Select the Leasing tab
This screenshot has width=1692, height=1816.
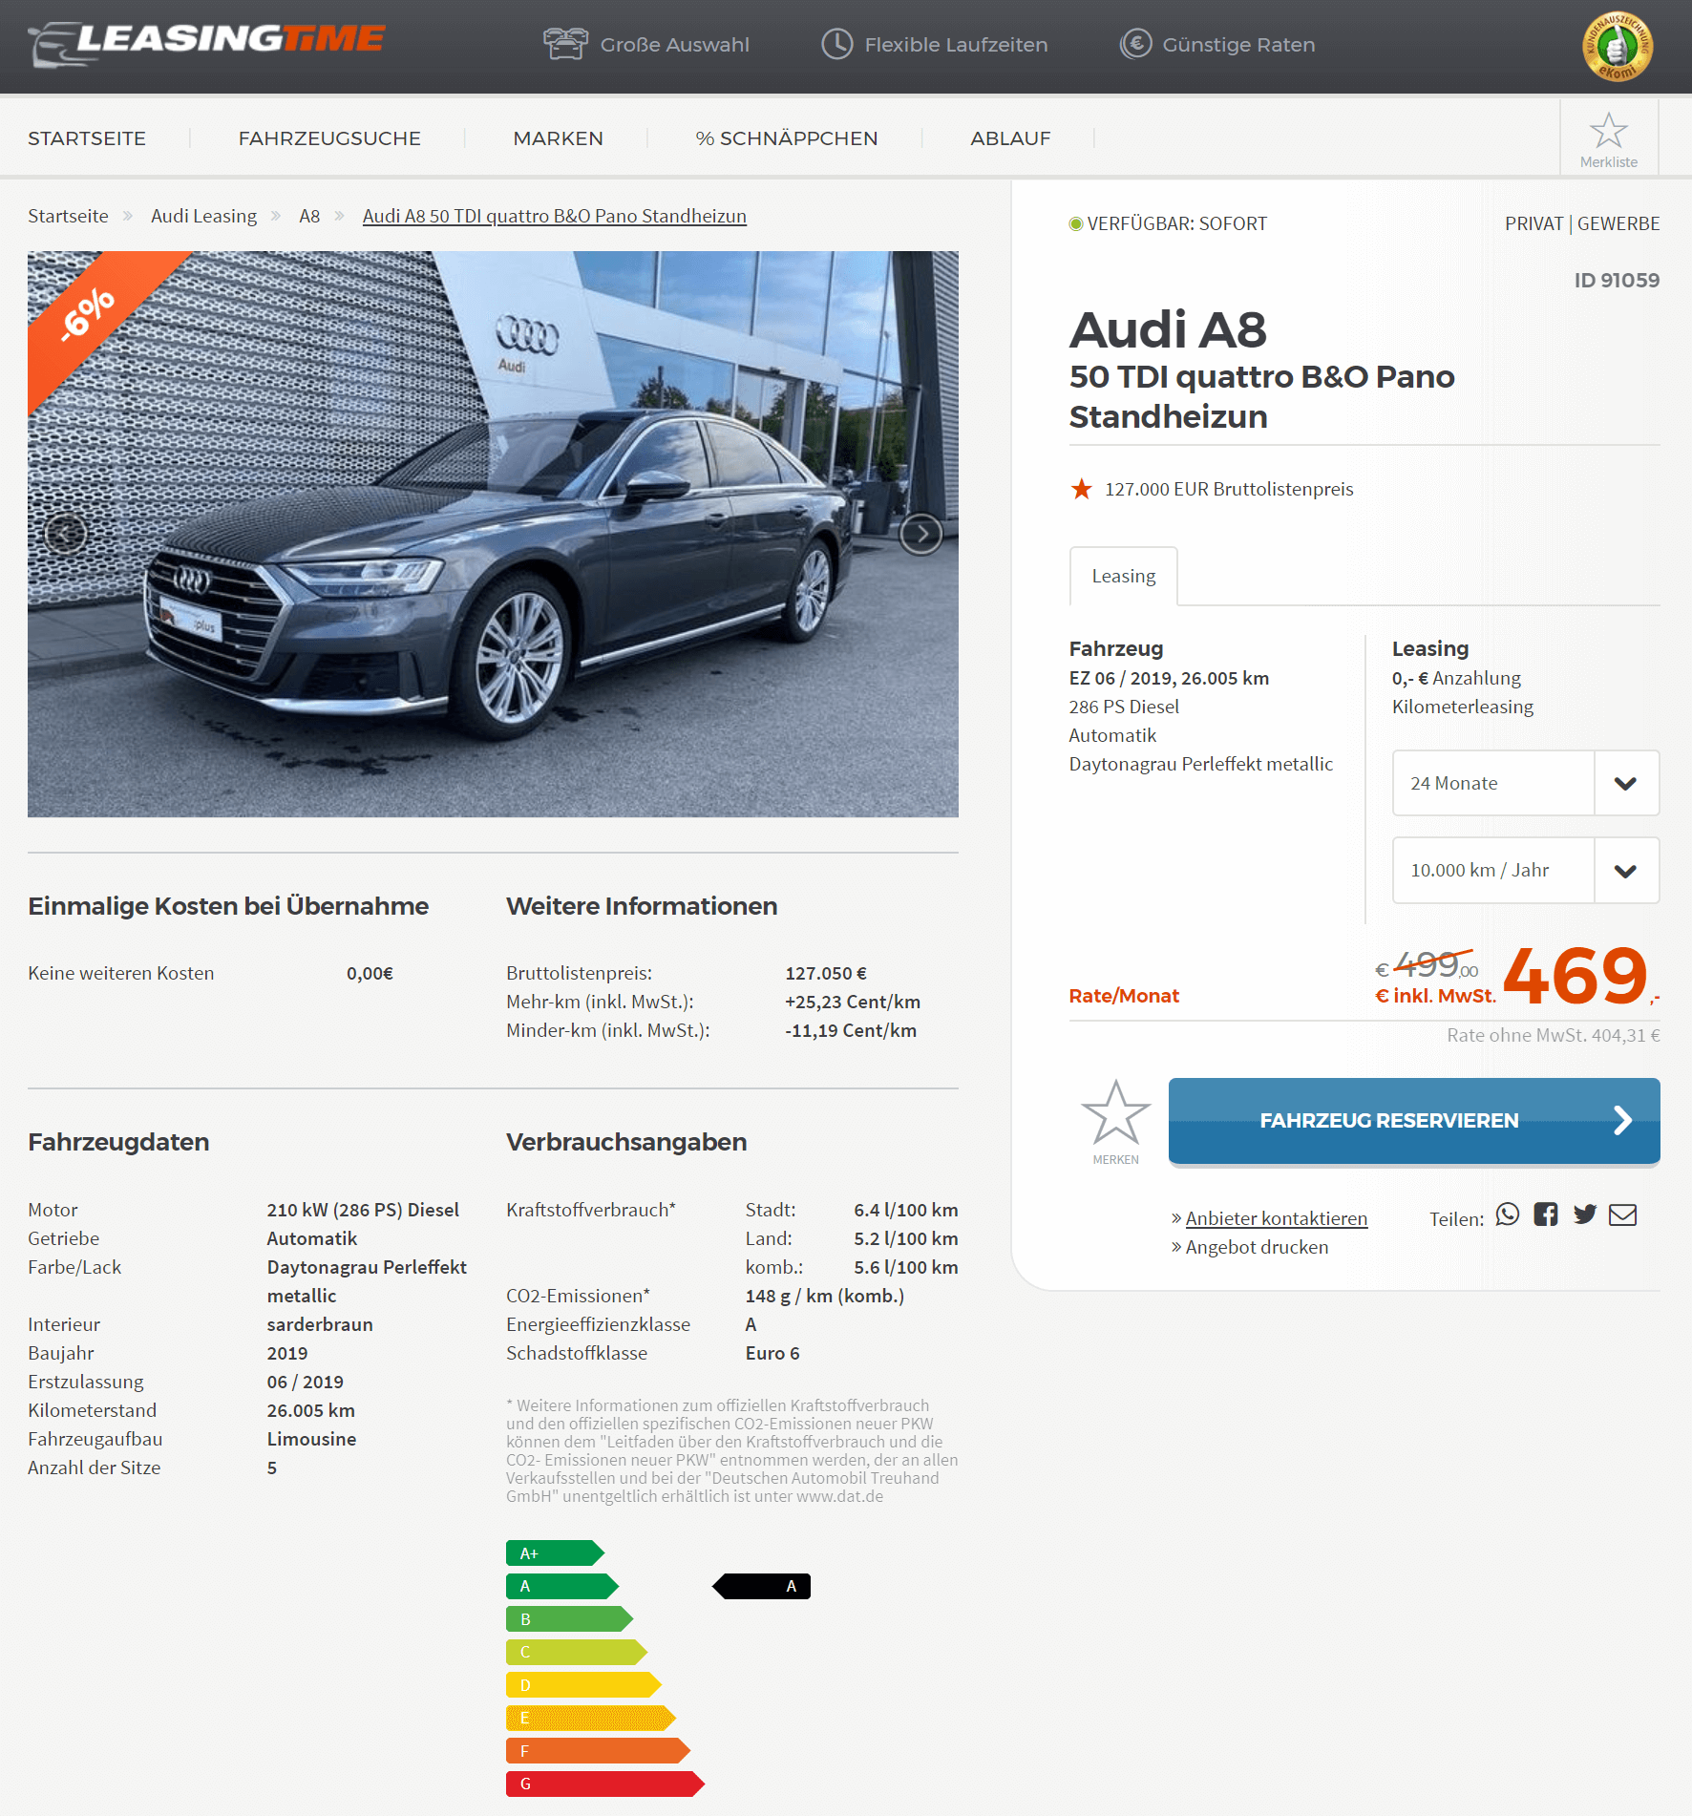pyautogui.click(x=1124, y=576)
